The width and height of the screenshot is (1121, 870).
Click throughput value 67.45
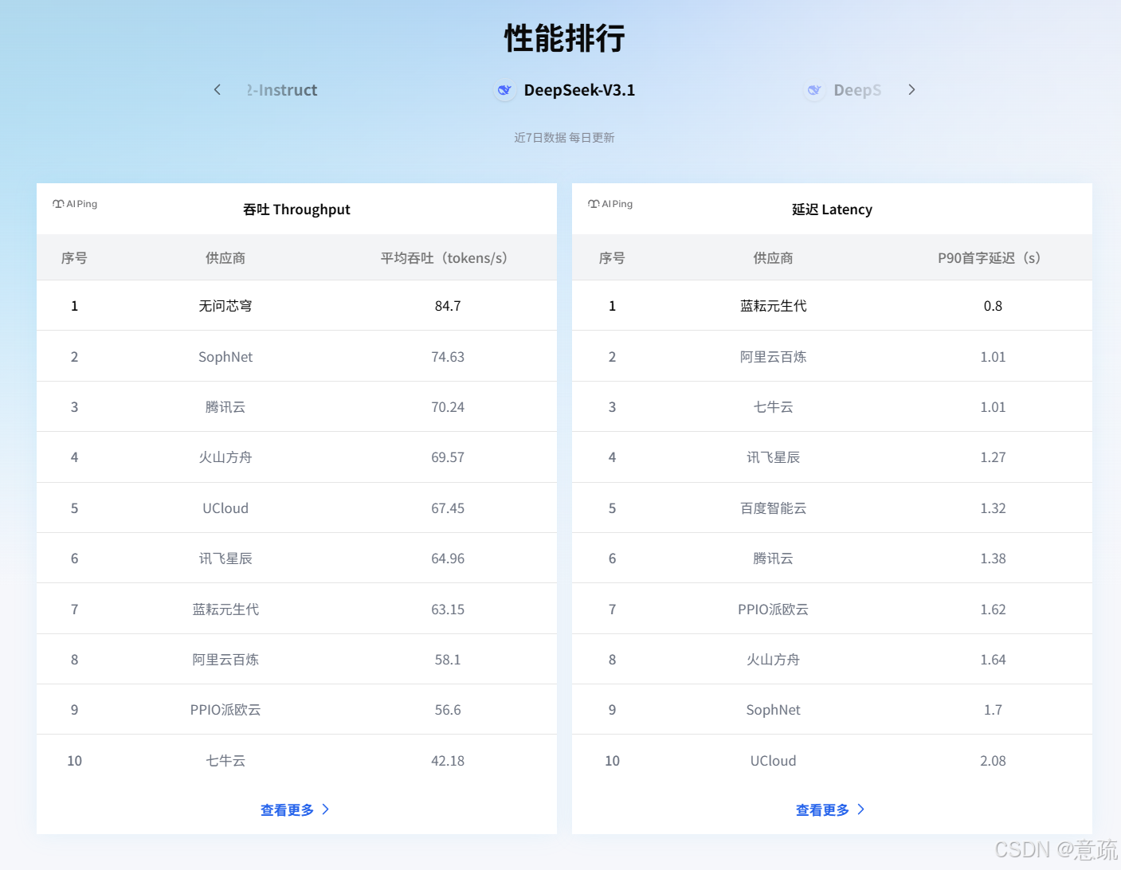(x=448, y=508)
